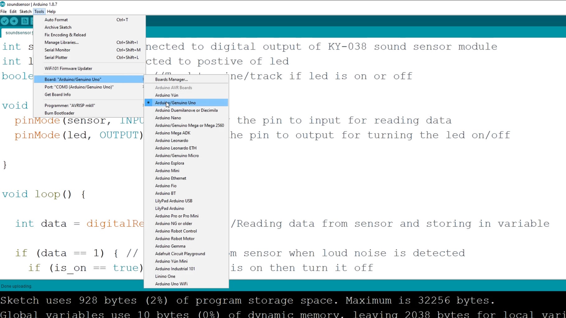Launch the Serial Plotter entry

point(90,57)
